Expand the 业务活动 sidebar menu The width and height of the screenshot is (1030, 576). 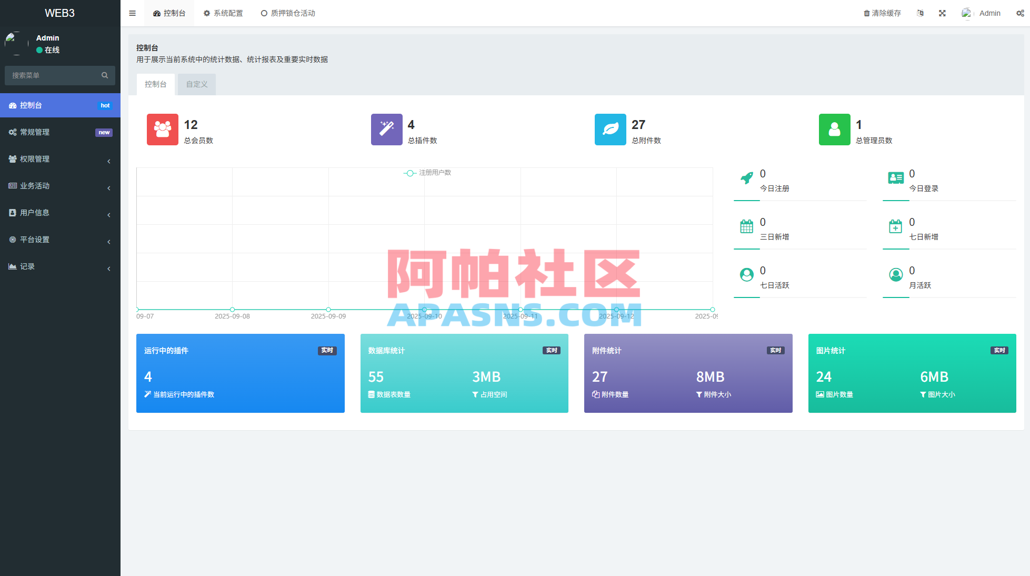60,186
